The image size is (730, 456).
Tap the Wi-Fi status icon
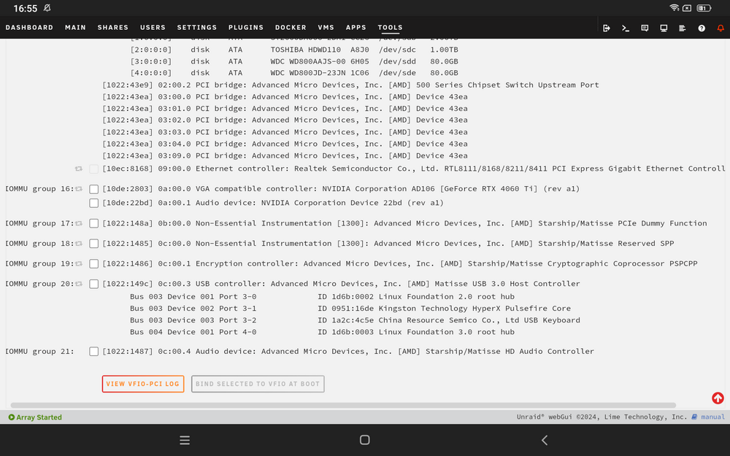[674, 8]
